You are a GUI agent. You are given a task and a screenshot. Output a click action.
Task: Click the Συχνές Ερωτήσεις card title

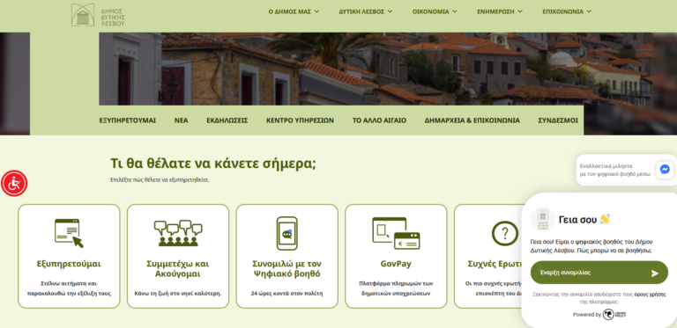[495, 264]
